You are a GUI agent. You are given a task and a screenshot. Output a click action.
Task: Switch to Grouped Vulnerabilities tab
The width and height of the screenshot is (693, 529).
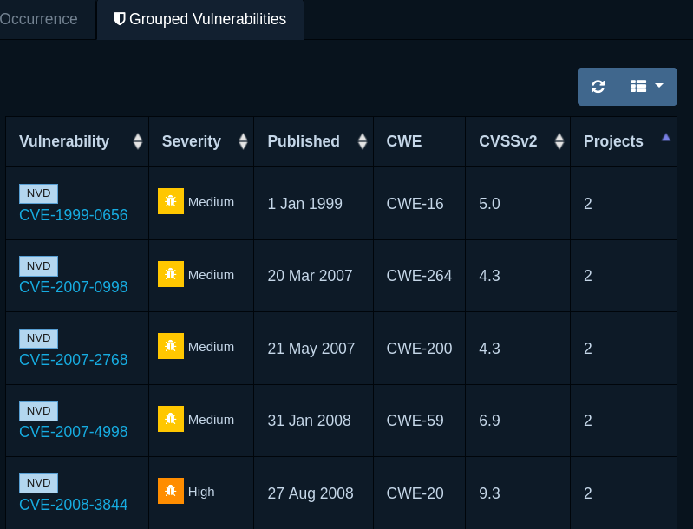(x=200, y=19)
